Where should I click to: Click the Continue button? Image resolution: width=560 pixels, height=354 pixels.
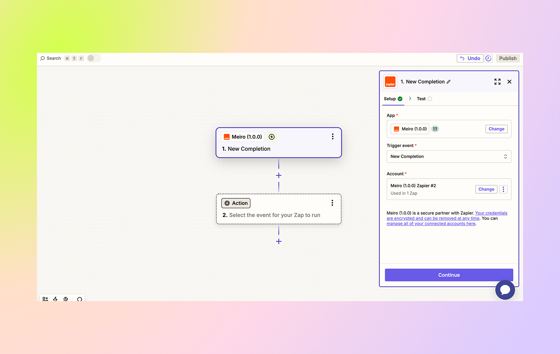pos(449,275)
